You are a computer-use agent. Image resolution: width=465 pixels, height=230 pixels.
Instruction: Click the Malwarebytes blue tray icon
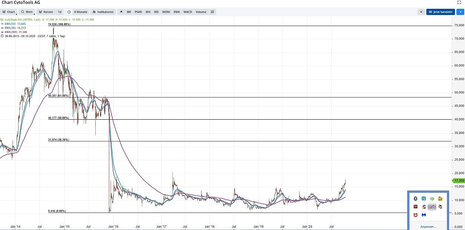tap(424, 215)
